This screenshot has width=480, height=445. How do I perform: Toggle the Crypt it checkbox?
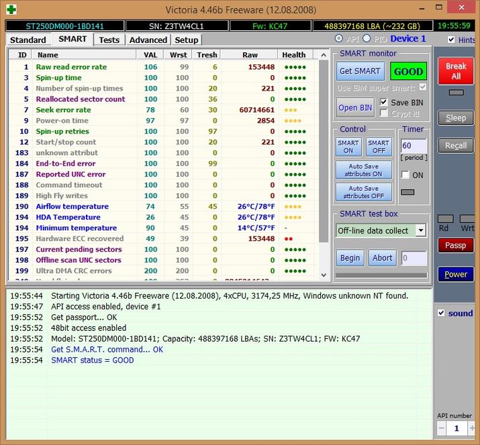(x=383, y=113)
